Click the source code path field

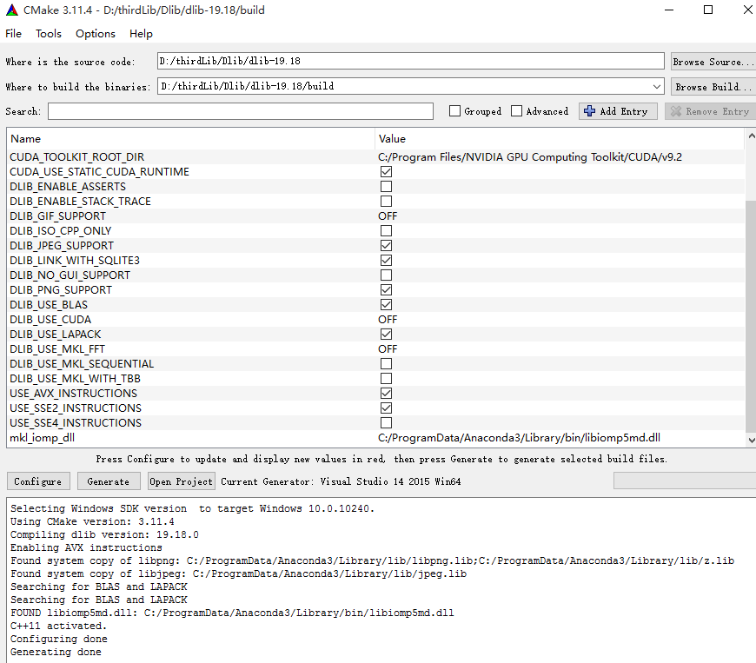(411, 61)
